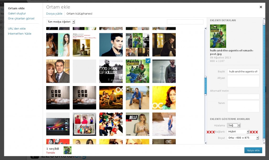The width and height of the screenshot is (269, 160).
Task: Click the Başlık title input field
Action: pos(243,71)
